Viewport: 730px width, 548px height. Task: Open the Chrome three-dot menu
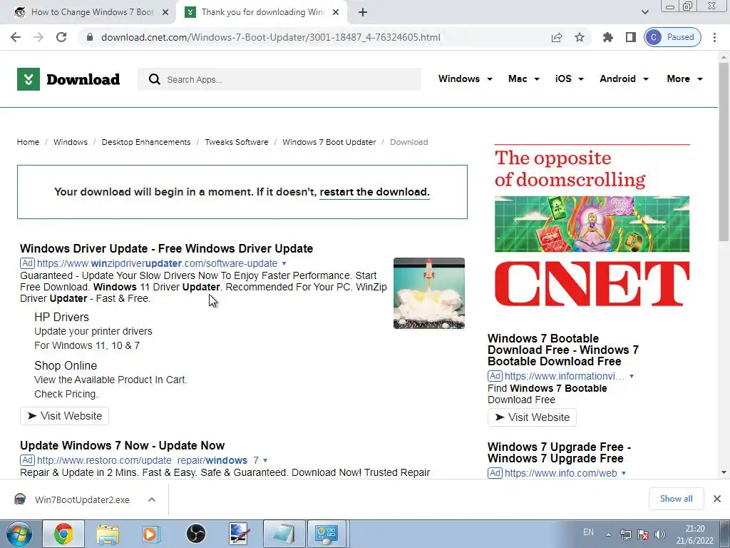714,37
